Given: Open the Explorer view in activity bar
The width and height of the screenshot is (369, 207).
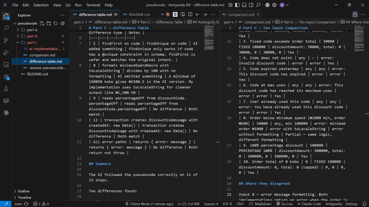Looking at the screenshot, I should pos(6,16).
